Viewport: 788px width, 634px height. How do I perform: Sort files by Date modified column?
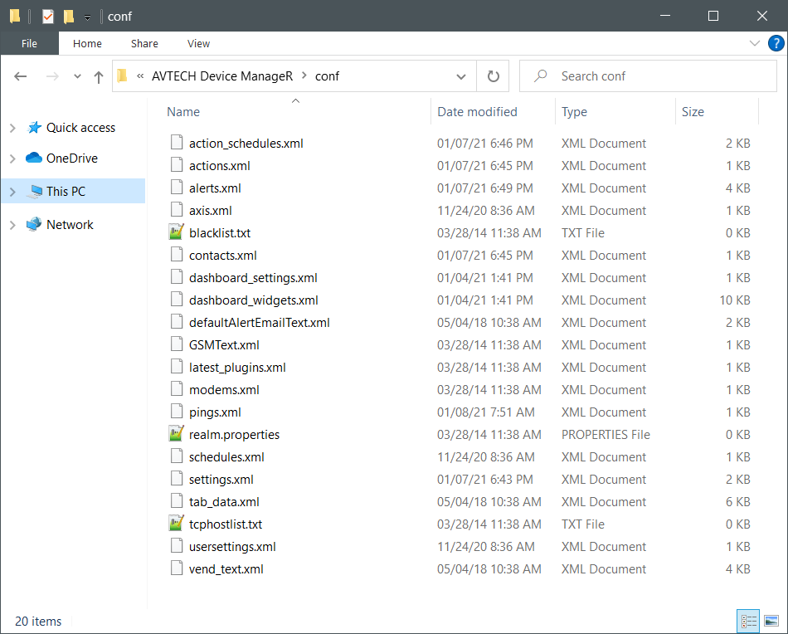click(477, 112)
